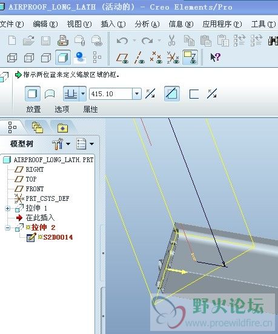Viewport: 278px width, 334px height.
Task: Redo the last action
Action: (147, 41)
